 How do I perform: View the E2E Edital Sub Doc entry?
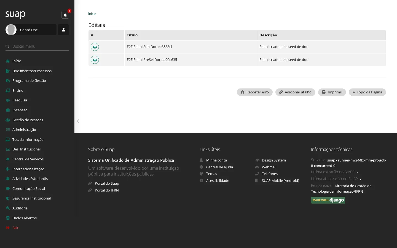pos(95,47)
